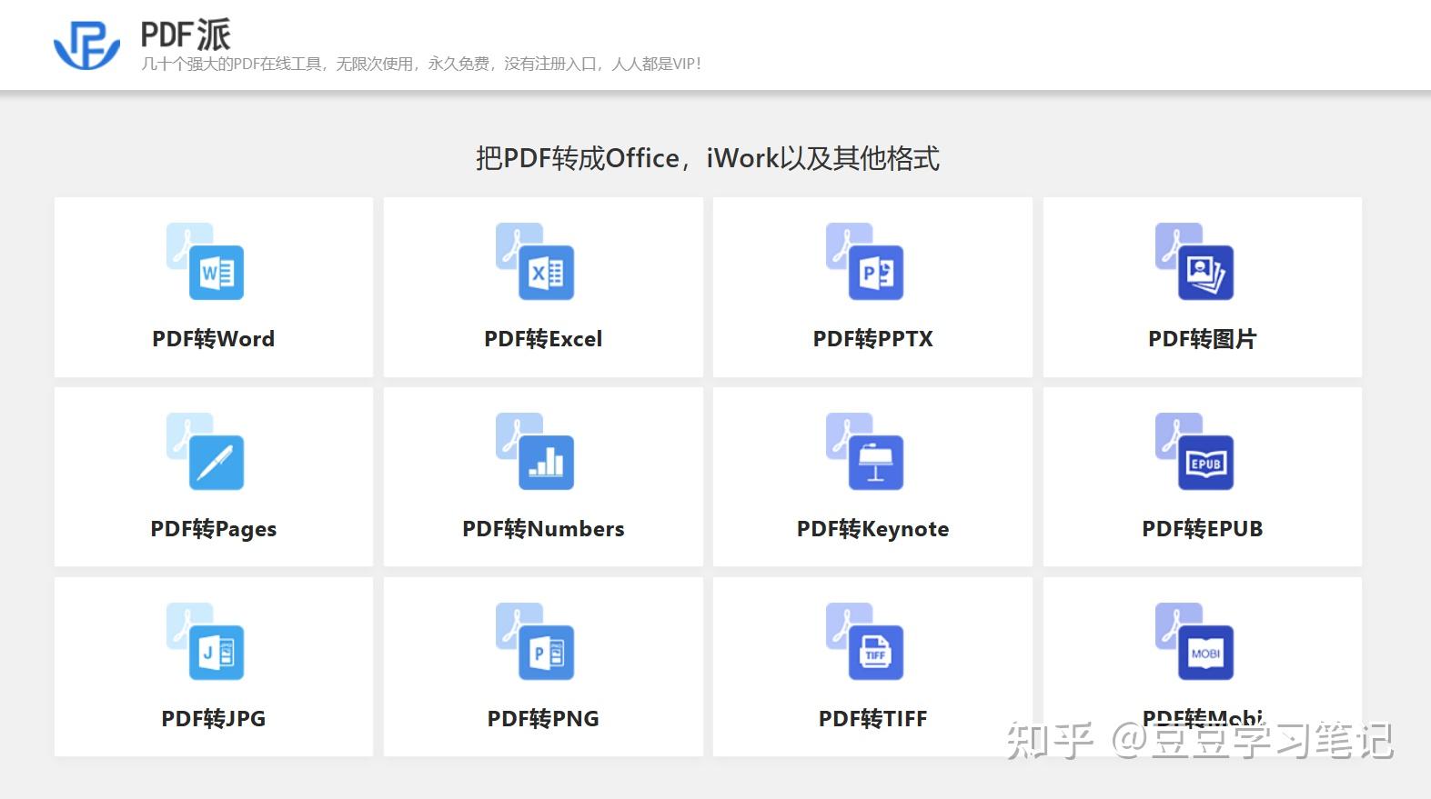Open the PDF to image (图片) icon

pyautogui.click(x=1194, y=261)
